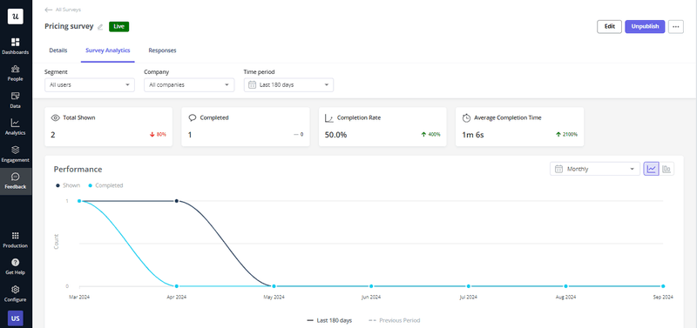
Task: Open the Responses tab
Action: pos(162,50)
